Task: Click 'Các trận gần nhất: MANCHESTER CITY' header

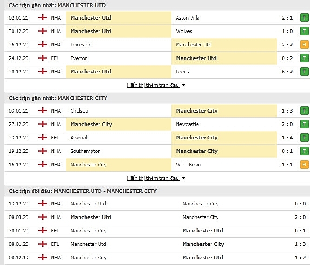Action: 57,98
